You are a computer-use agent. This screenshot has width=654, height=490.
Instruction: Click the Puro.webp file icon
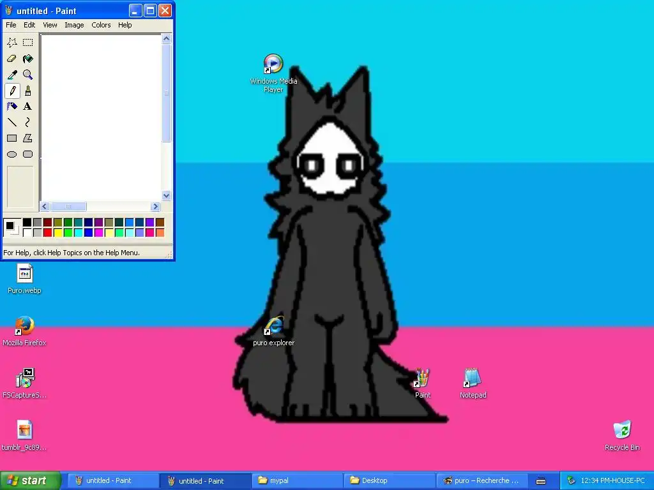point(25,274)
